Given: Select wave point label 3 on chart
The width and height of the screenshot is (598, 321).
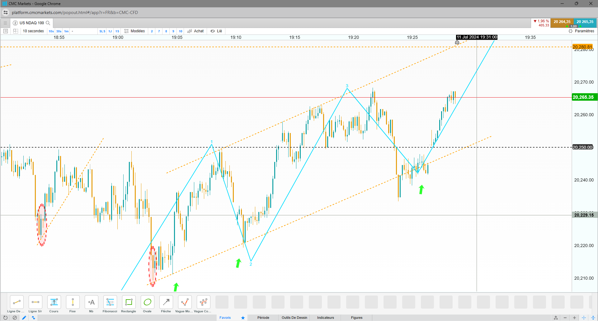Looking at the screenshot, I should point(347,86).
